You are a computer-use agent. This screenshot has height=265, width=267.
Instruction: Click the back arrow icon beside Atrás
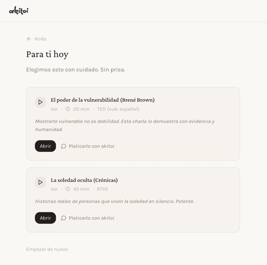(x=29, y=38)
